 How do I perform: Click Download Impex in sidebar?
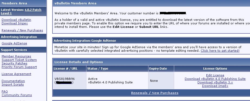coord(15,23)
